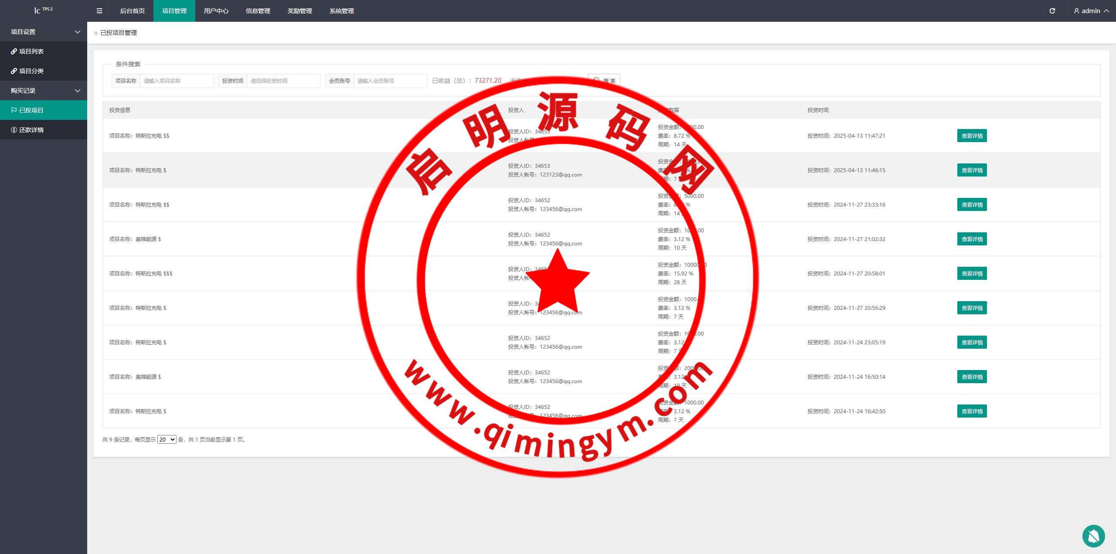
Task: Go to 后台首页 menu item
Action: tap(133, 11)
